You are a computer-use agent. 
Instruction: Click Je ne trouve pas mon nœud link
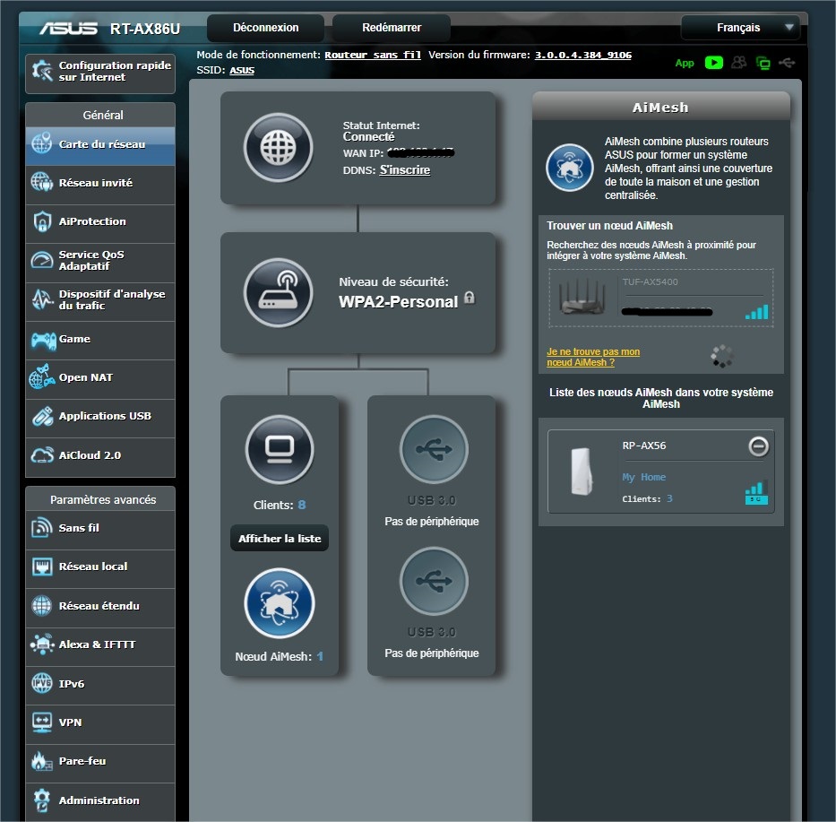click(593, 357)
